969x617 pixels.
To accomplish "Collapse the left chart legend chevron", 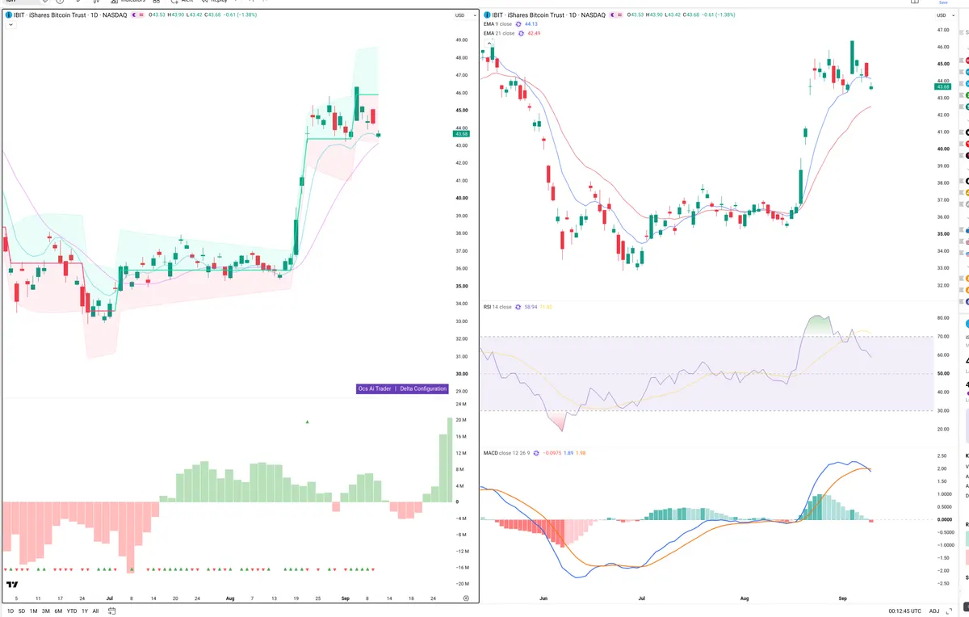I will pyautogui.click(x=10, y=25).
